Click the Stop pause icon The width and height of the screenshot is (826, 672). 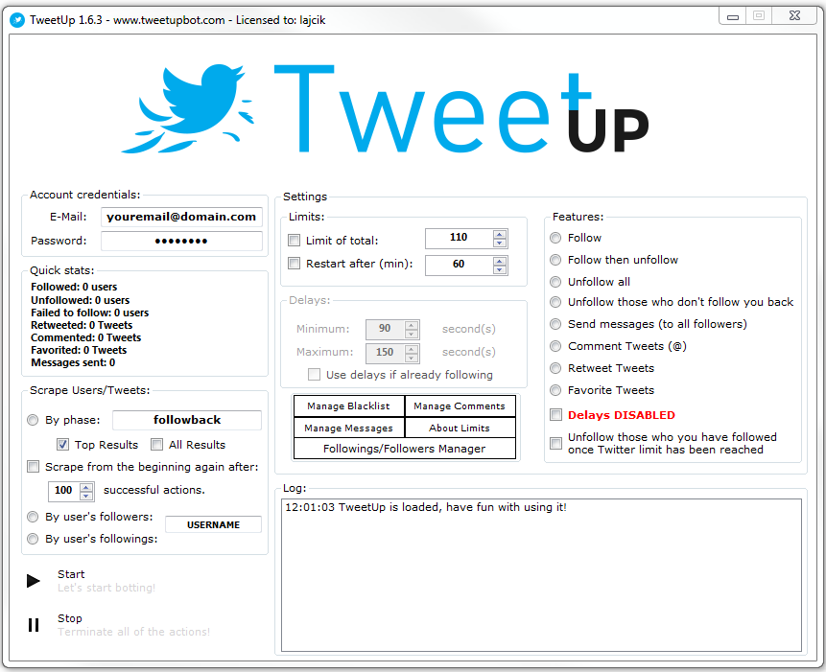point(34,625)
